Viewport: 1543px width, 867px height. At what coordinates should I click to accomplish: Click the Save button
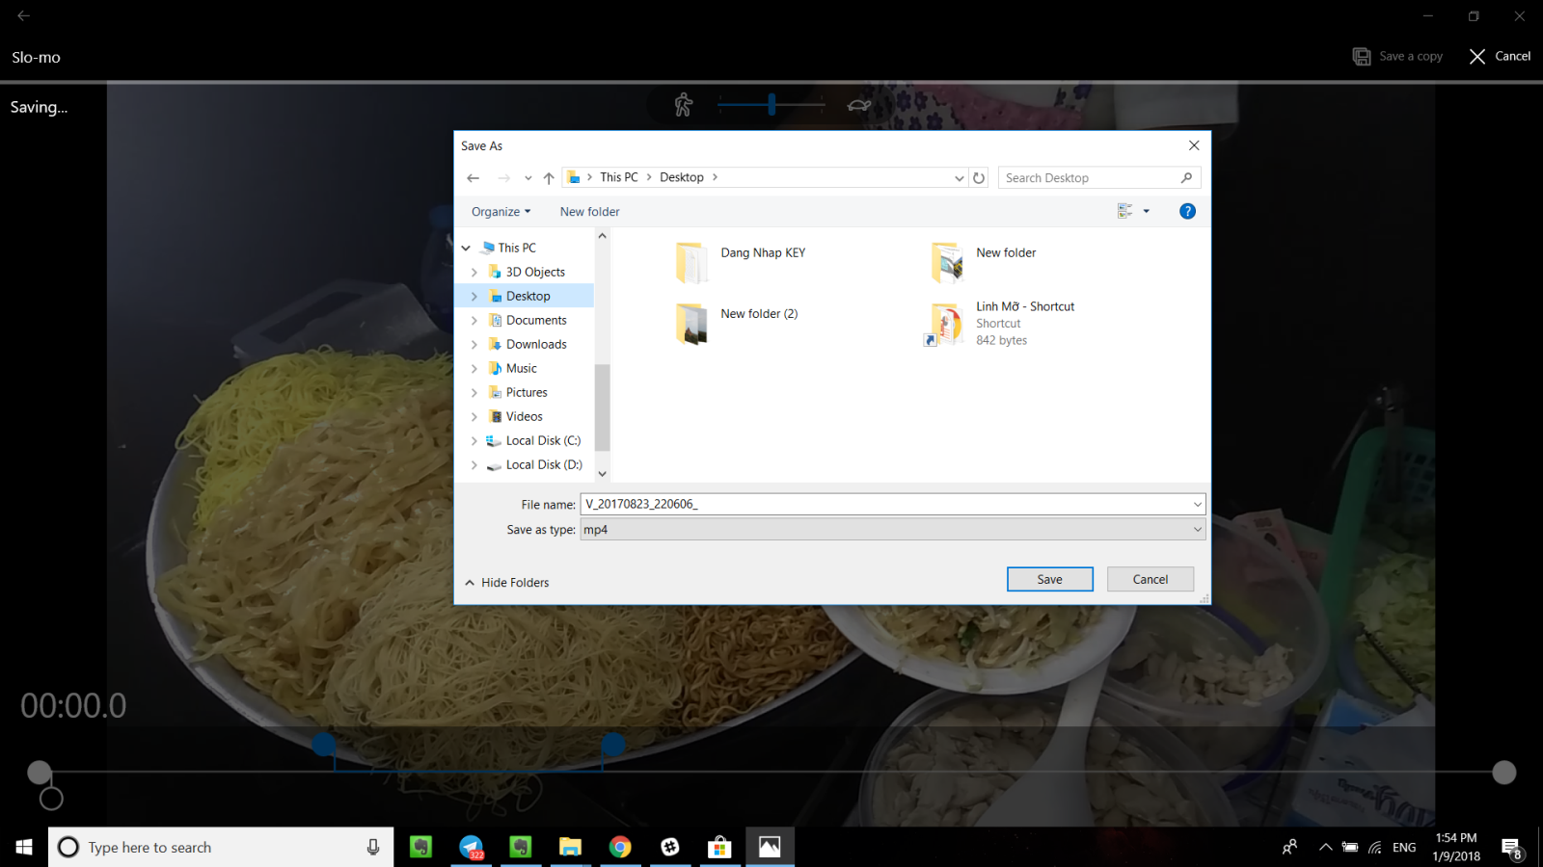coord(1049,579)
